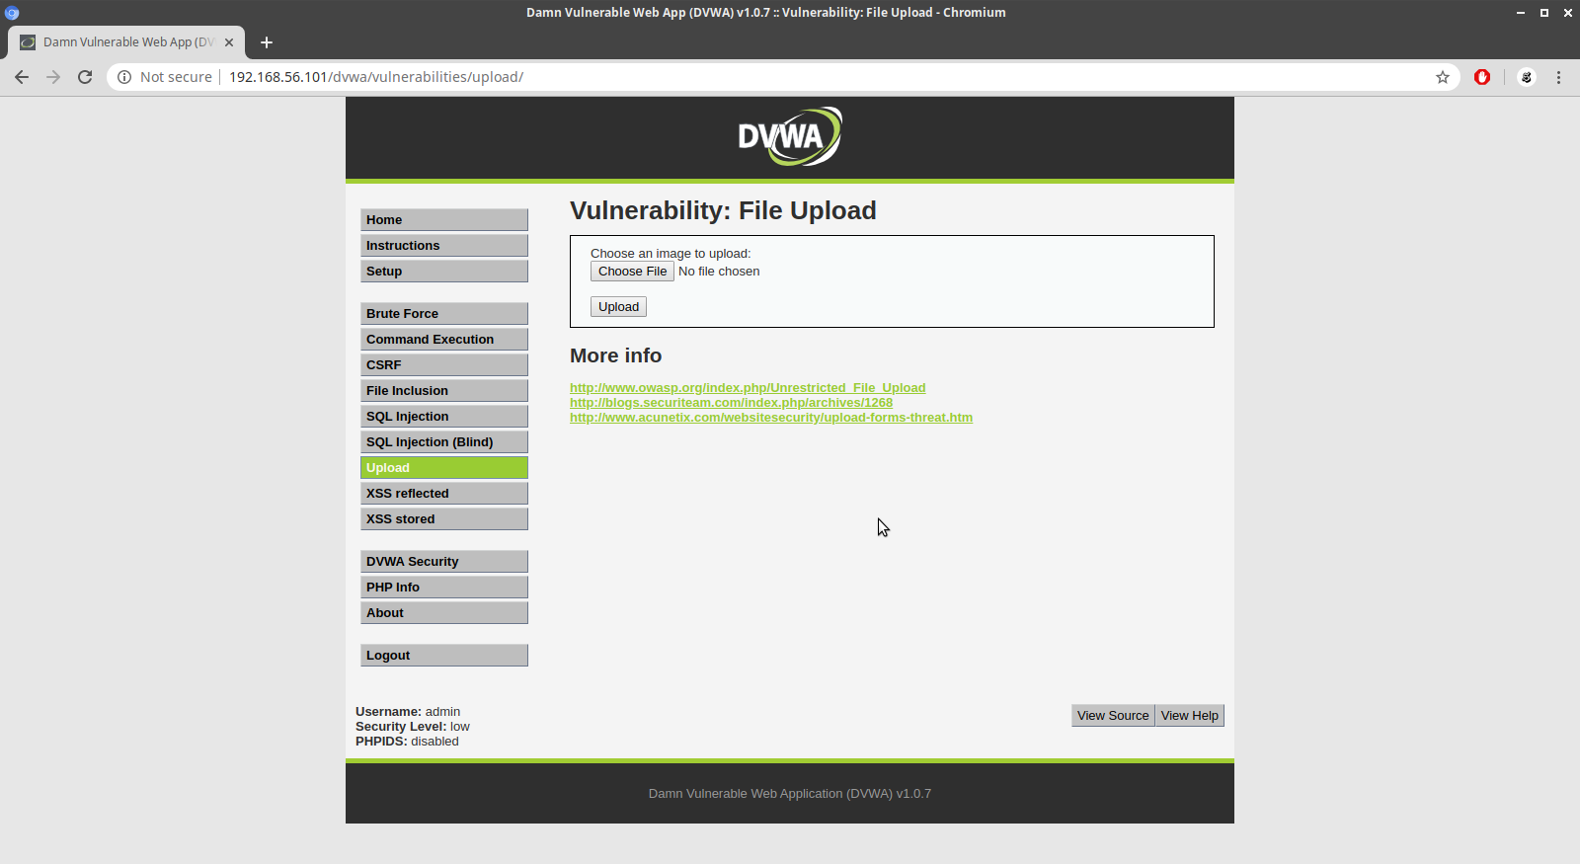Go to the Setup page
Screen dimensions: 1580x864
(x=444, y=272)
